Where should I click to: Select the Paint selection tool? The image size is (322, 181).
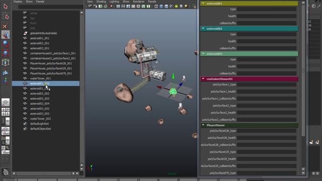(6, 26)
